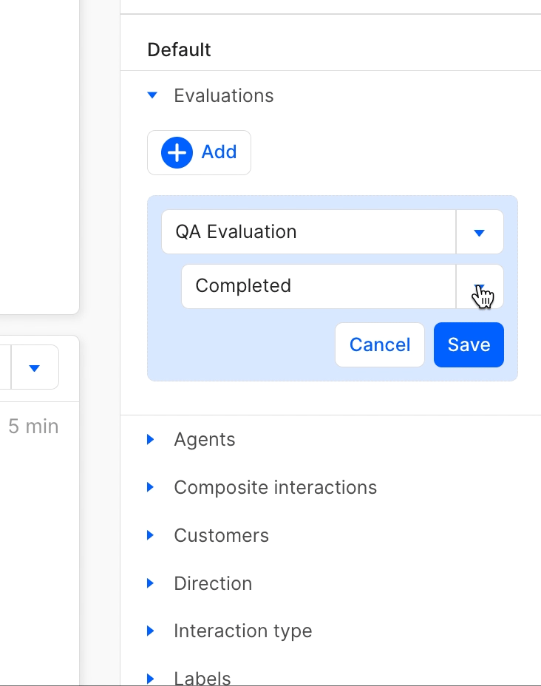Select the Composite interactions label

point(275,487)
